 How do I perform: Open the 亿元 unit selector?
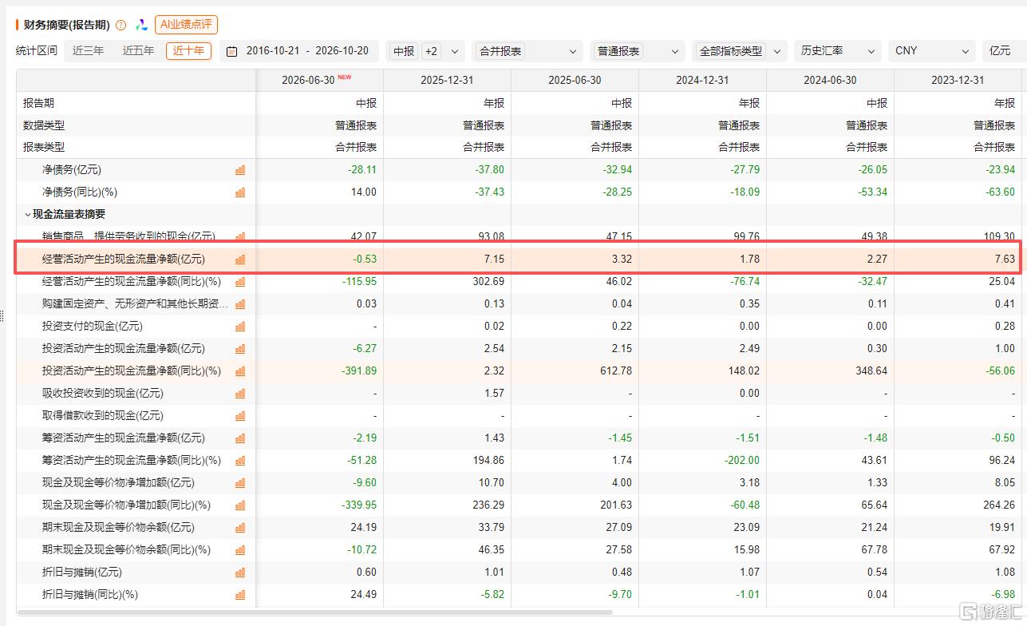1003,51
